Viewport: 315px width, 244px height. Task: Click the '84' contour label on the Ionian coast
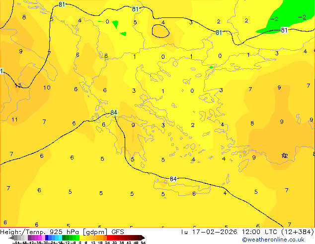click(114, 113)
